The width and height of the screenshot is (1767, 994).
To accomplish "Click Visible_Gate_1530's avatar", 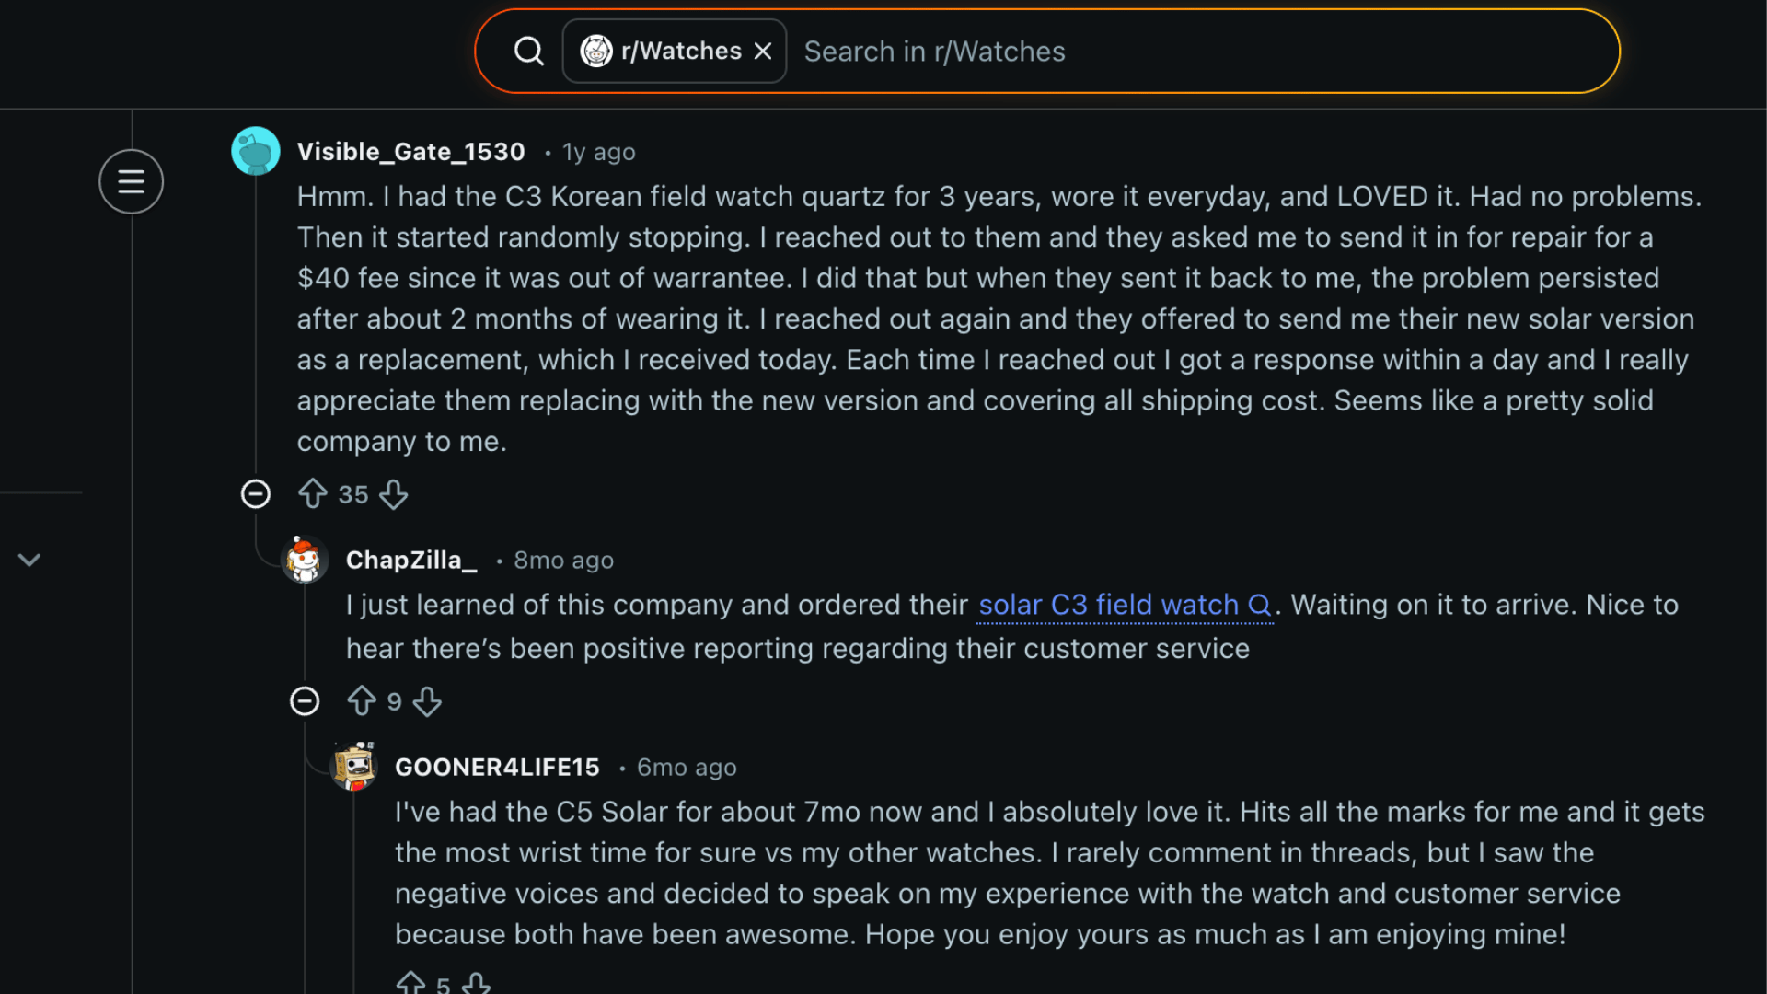I will [x=255, y=151].
